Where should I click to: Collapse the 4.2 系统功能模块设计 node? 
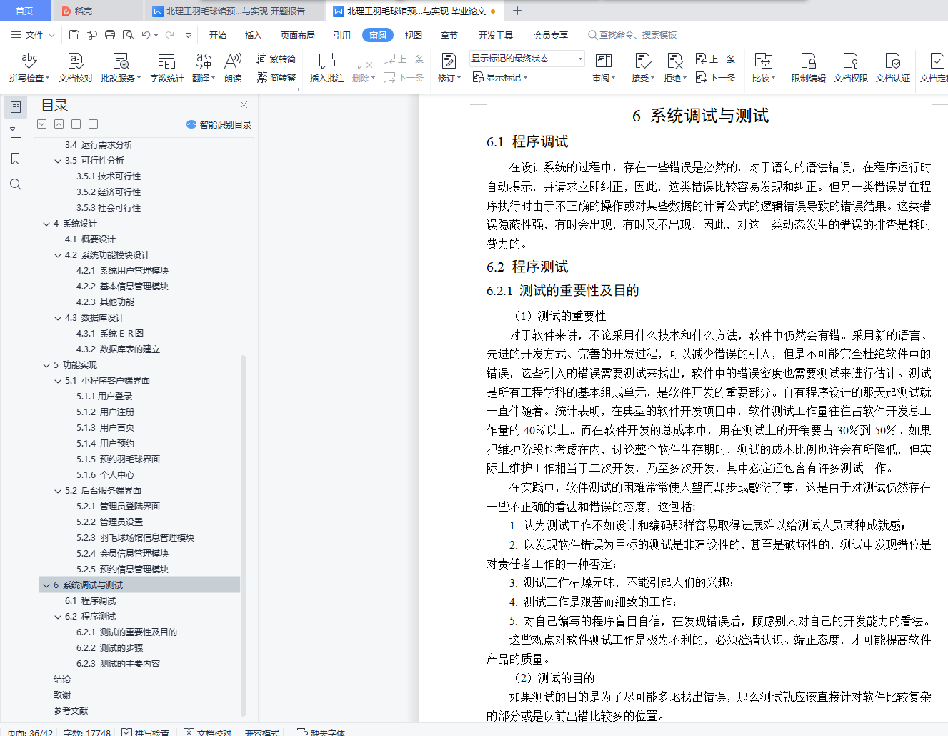pos(58,255)
